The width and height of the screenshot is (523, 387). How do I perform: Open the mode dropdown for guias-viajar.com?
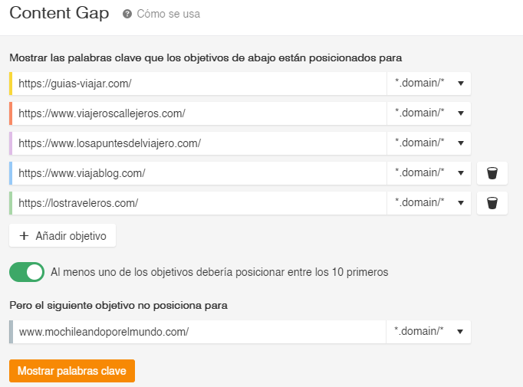coord(429,84)
